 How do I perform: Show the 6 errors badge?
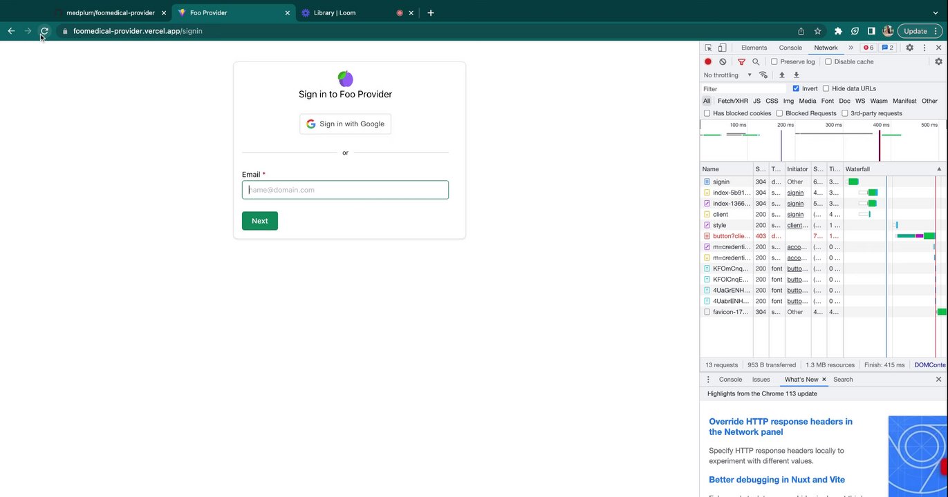(x=868, y=48)
